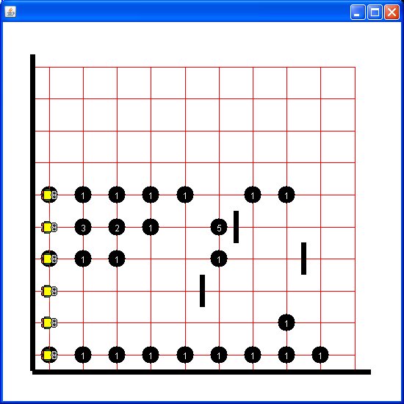The width and height of the screenshot is (404, 404).
Task: Minimize the Karel world window
Action: [358, 12]
